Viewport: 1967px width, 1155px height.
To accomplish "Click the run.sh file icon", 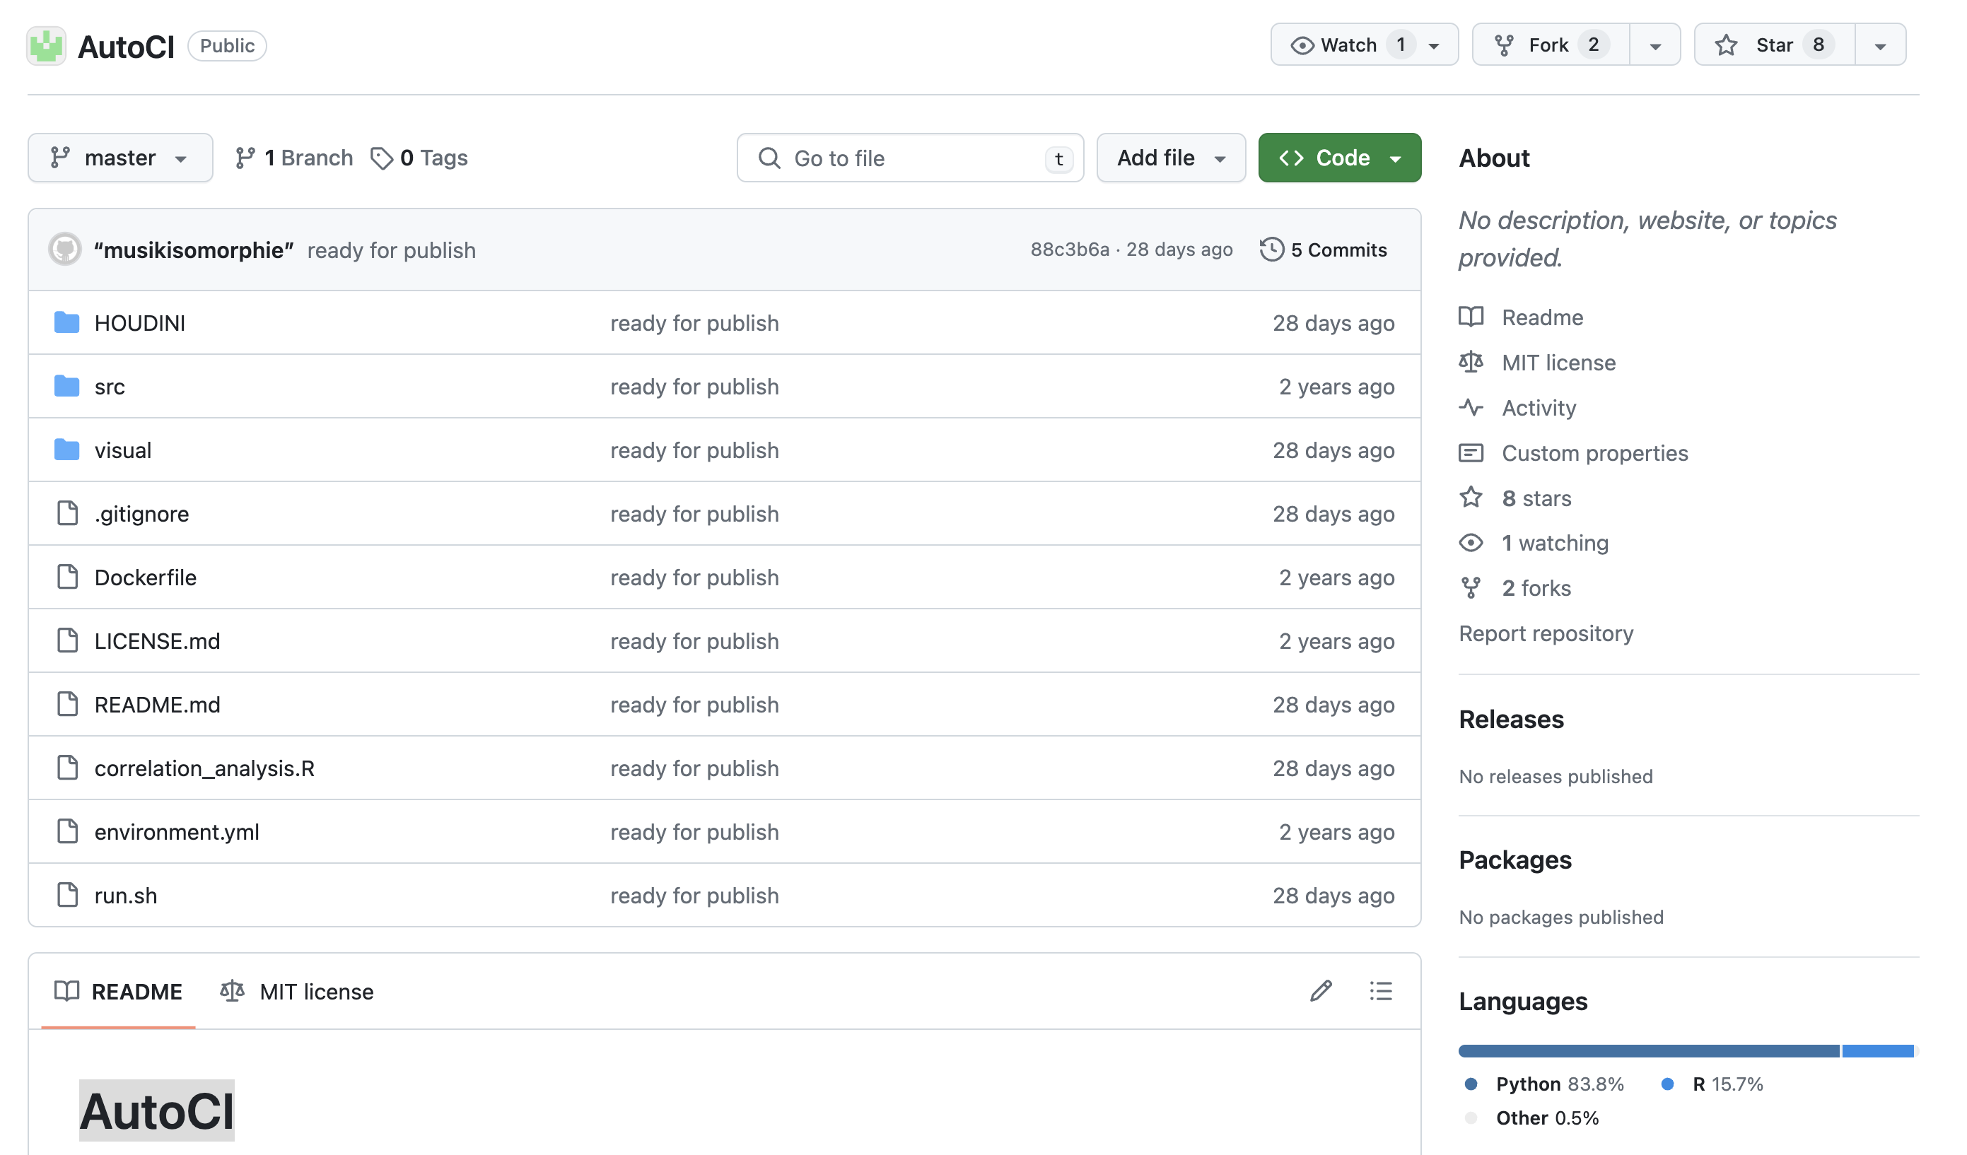I will click(x=68, y=895).
